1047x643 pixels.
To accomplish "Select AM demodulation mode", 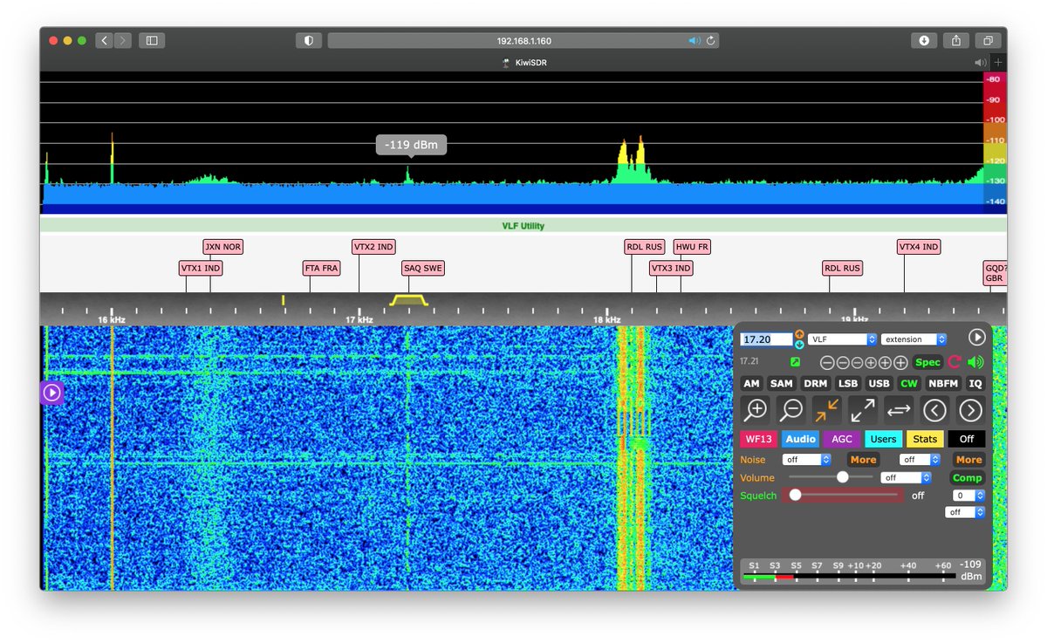I will (751, 383).
